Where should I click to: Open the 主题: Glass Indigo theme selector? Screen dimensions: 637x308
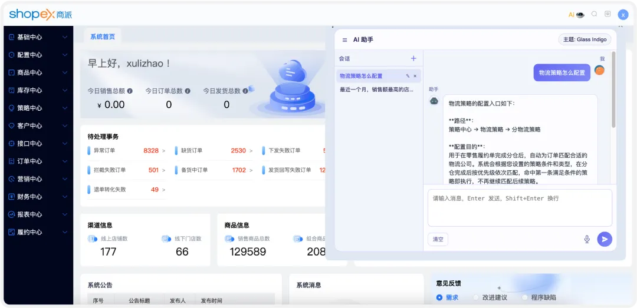point(585,39)
